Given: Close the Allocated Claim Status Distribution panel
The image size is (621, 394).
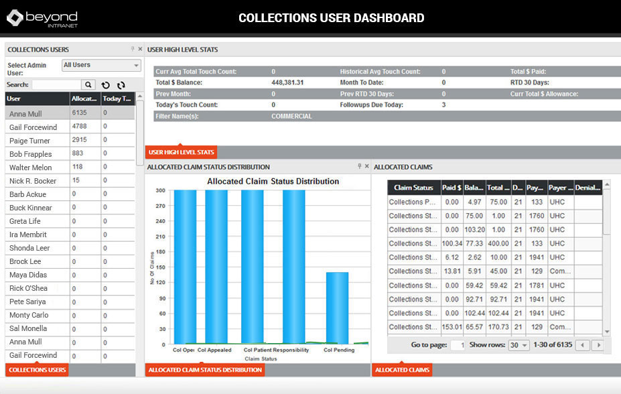Looking at the screenshot, I should [367, 166].
